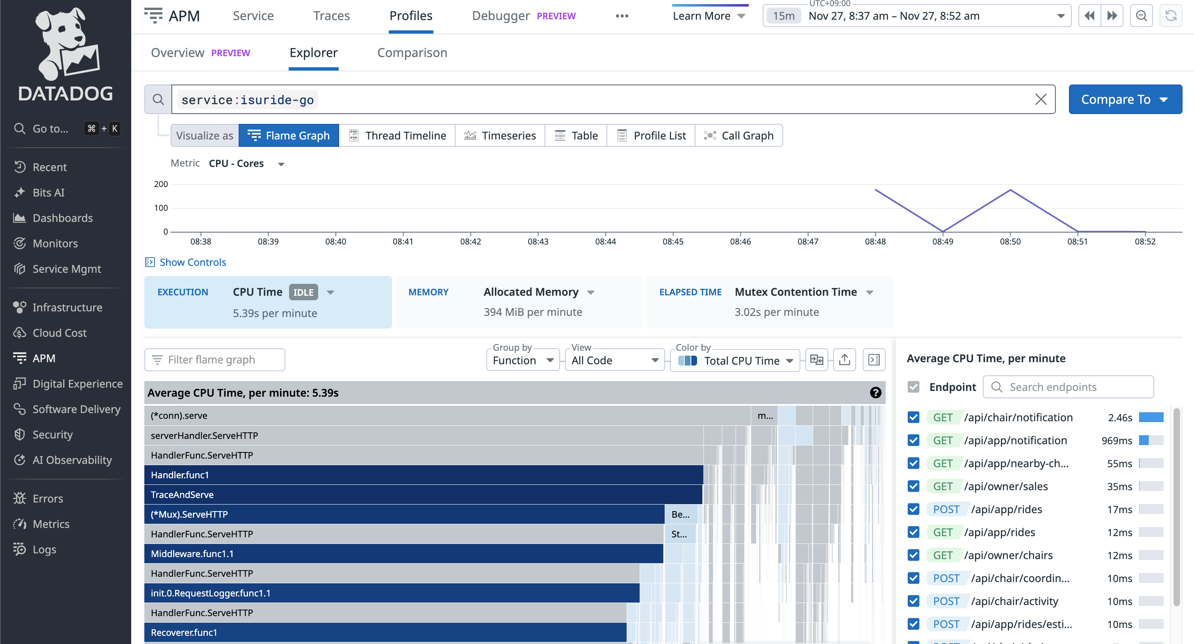1194x644 pixels.
Task: Click the Compare To button
Action: click(1125, 99)
